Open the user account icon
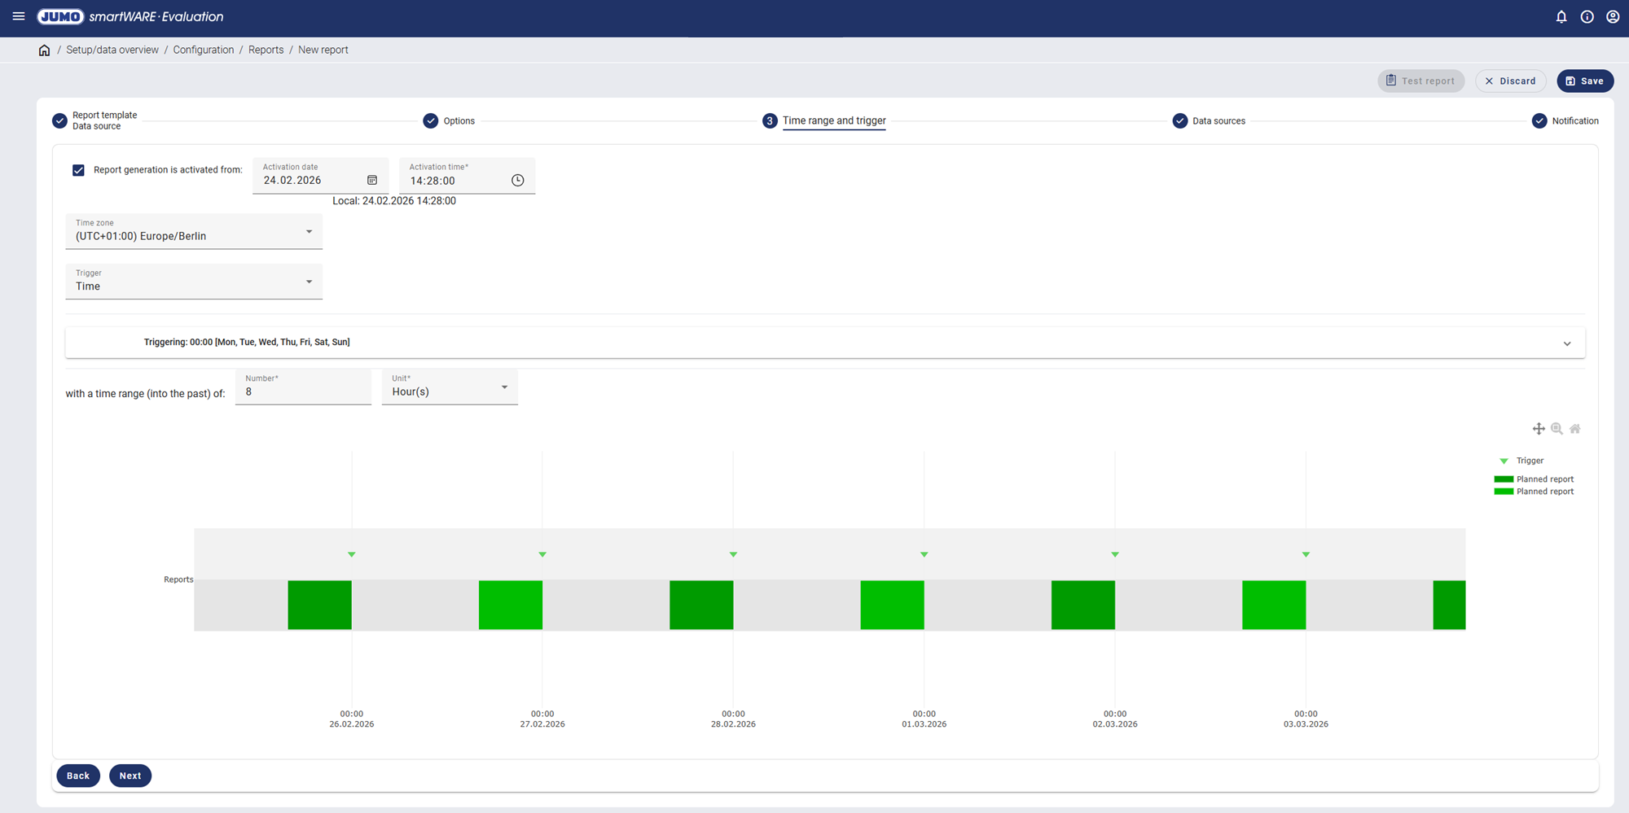Screen dimensions: 1629x813 pyautogui.click(x=1613, y=16)
